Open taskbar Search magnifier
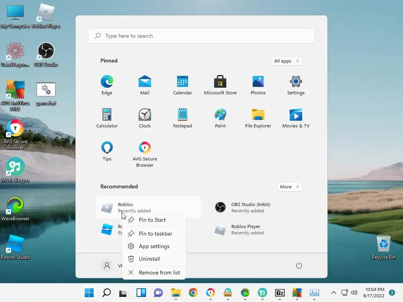 [106, 293]
